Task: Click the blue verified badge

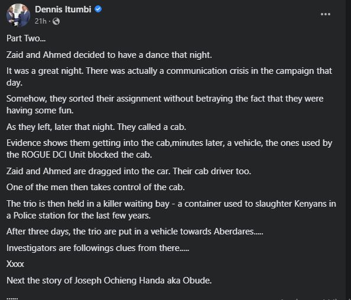Action: coord(98,9)
